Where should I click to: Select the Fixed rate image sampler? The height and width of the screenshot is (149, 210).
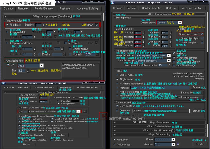tap(7, 25)
